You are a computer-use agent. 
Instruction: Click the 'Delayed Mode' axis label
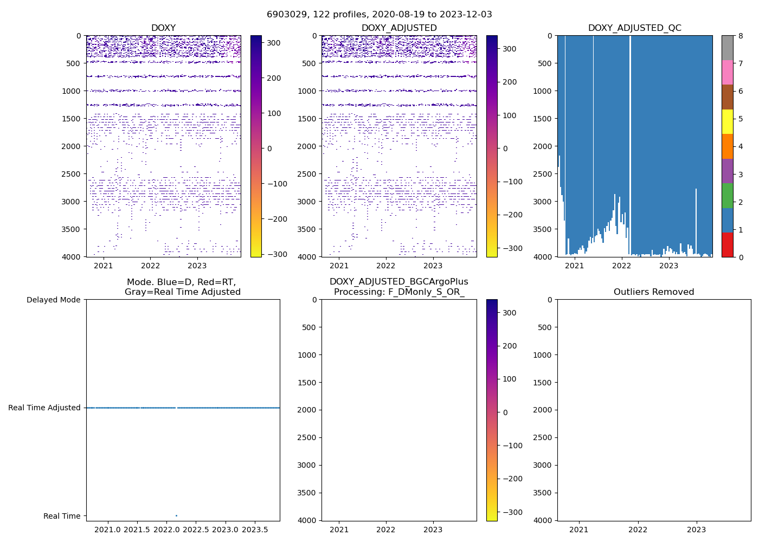pyautogui.click(x=53, y=300)
